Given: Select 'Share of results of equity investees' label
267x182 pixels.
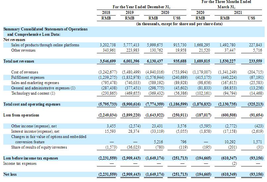Looking at the screenshot, I should [x=39, y=147].
